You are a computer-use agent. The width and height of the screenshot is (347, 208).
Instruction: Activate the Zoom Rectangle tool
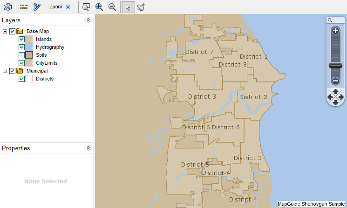[x=86, y=7]
